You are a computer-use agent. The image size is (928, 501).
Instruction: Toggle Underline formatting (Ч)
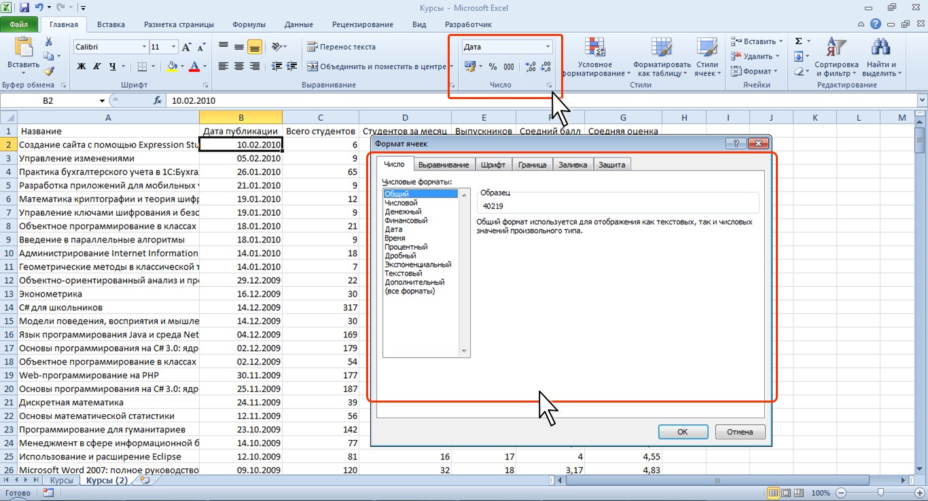tap(113, 67)
